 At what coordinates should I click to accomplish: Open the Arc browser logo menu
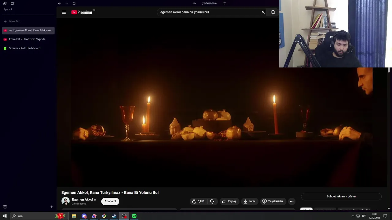pyautogui.click(x=5, y=3)
